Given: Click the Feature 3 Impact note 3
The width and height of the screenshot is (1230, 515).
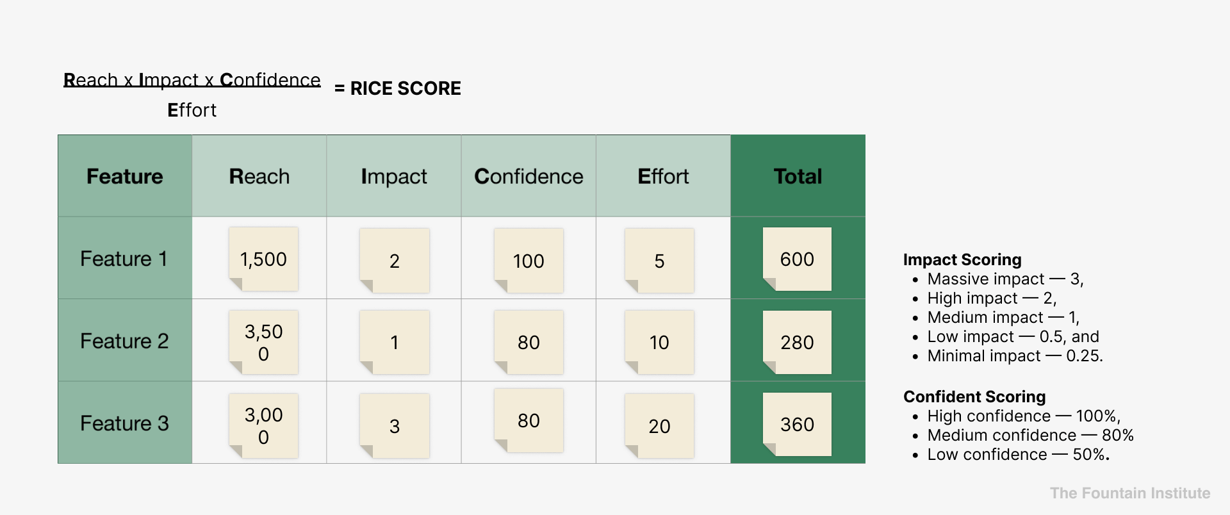Looking at the screenshot, I should [x=395, y=425].
